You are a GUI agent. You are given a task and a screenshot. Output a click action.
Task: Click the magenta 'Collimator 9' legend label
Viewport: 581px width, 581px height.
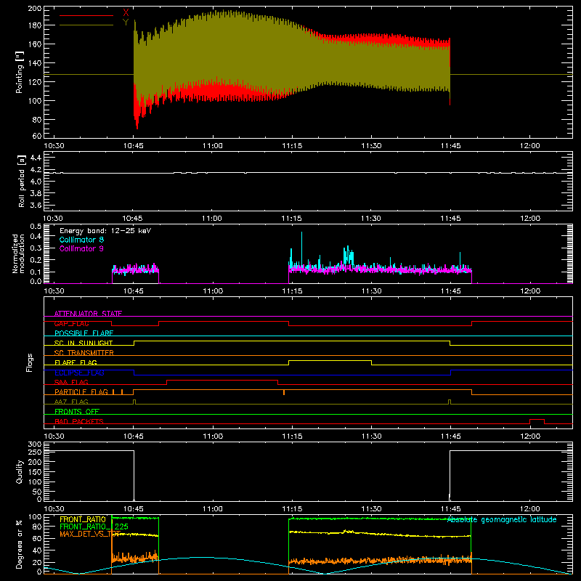[81, 248]
